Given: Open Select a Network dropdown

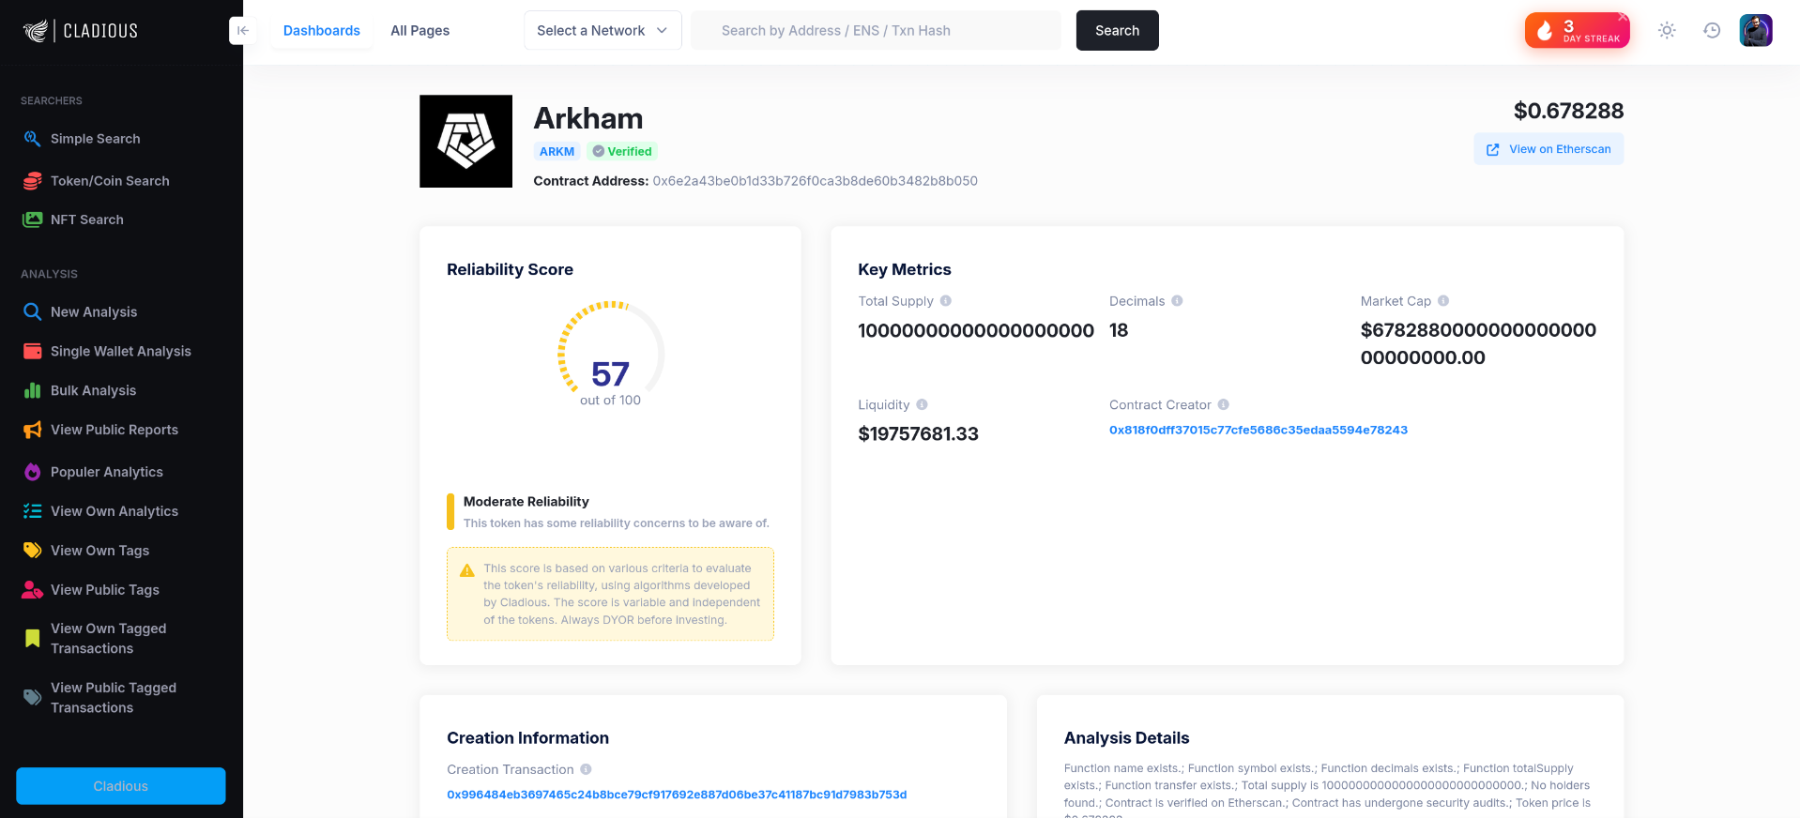Looking at the screenshot, I should coord(603,31).
